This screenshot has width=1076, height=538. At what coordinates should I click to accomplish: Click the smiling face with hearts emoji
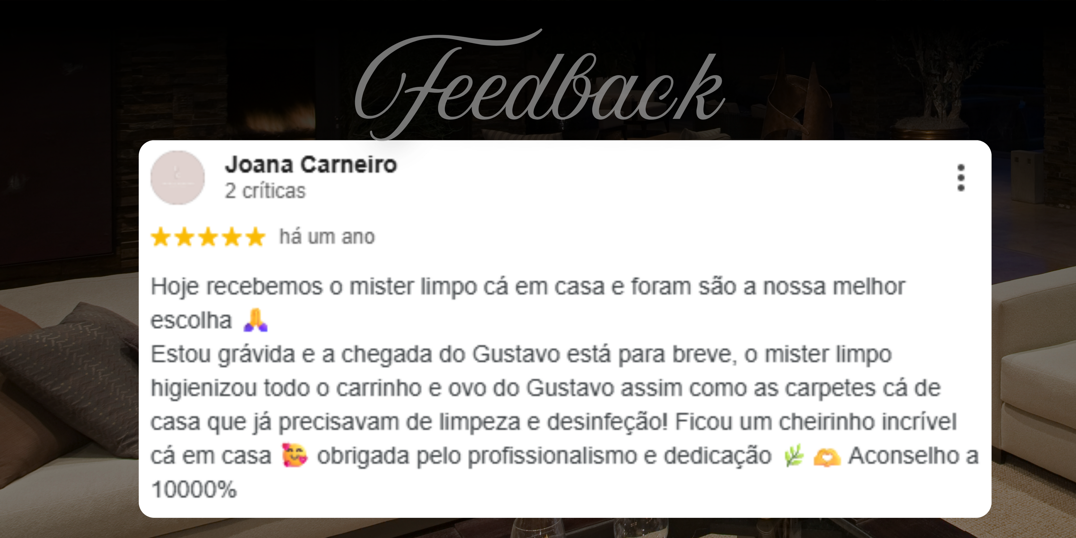[x=294, y=455]
